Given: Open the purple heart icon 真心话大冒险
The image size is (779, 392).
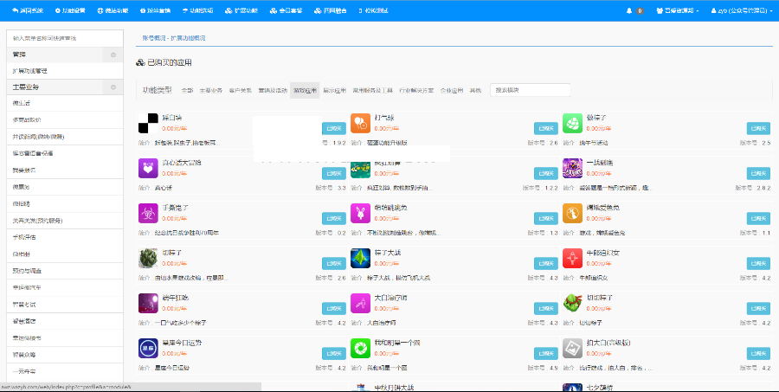Looking at the screenshot, I should click(x=148, y=168).
